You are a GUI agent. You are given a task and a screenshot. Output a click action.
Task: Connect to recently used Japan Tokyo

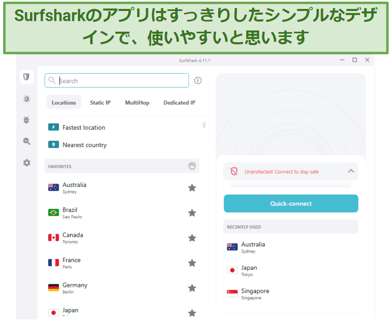click(291, 271)
